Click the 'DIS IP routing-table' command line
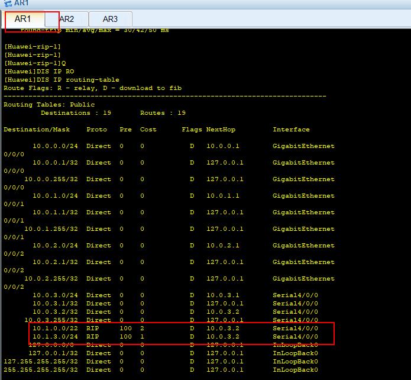This screenshot has height=380, width=411. [62, 79]
